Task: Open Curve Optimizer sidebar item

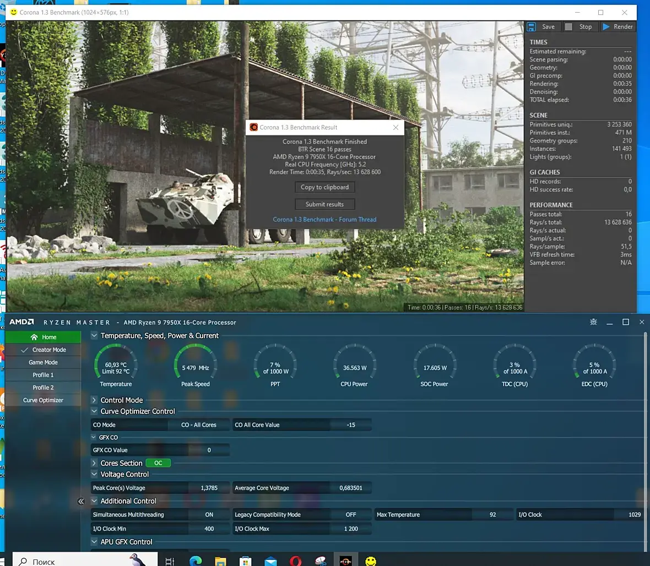Action: click(x=43, y=400)
